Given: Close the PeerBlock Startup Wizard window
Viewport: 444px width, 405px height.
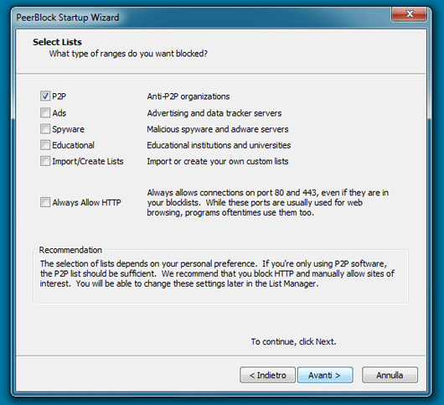Looking at the screenshot, I should coord(409,14).
